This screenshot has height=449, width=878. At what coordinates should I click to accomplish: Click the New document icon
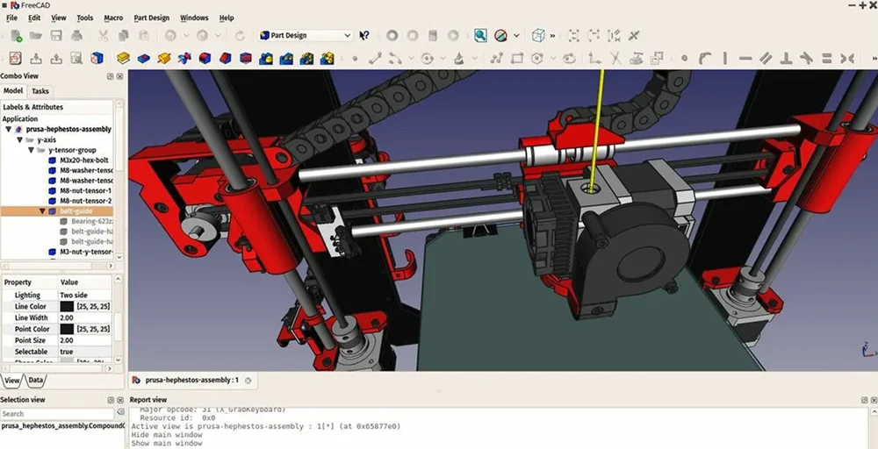pos(17,36)
